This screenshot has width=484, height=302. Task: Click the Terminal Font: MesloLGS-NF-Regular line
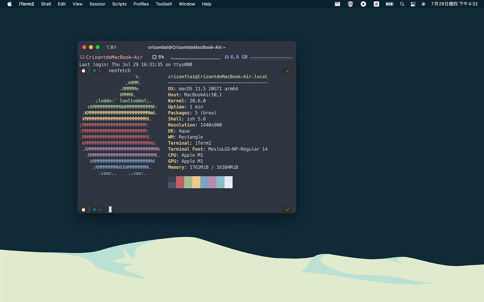tap(218, 149)
